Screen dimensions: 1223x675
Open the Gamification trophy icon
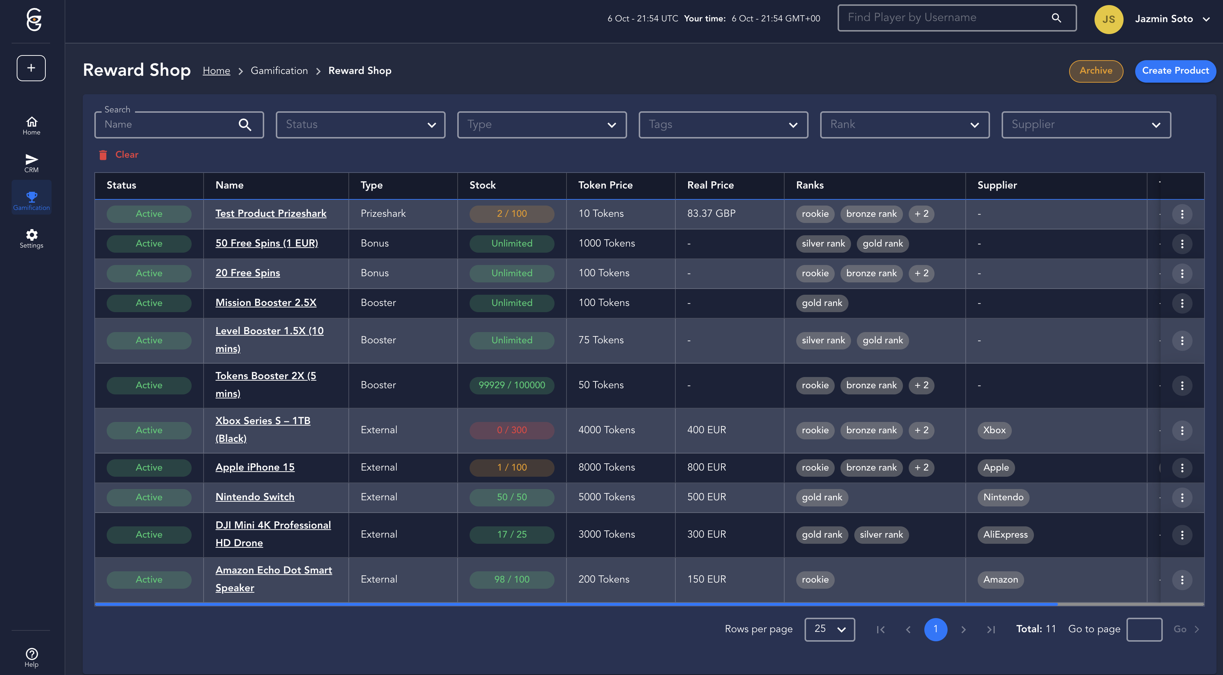(x=31, y=196)
